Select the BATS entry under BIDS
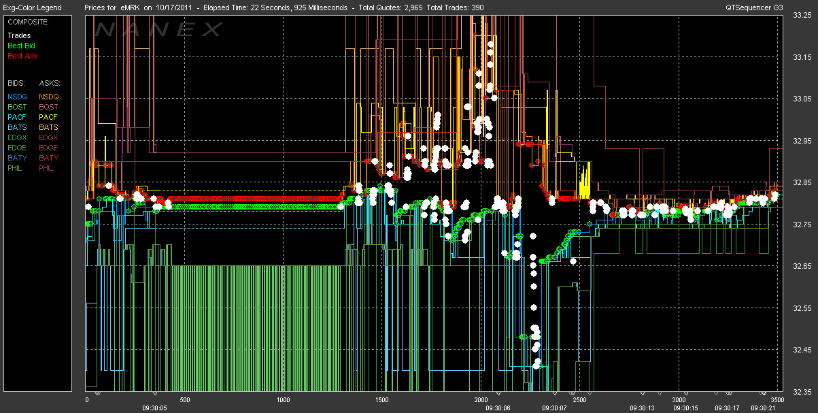 pyautogui.click(x=17, y=127)
